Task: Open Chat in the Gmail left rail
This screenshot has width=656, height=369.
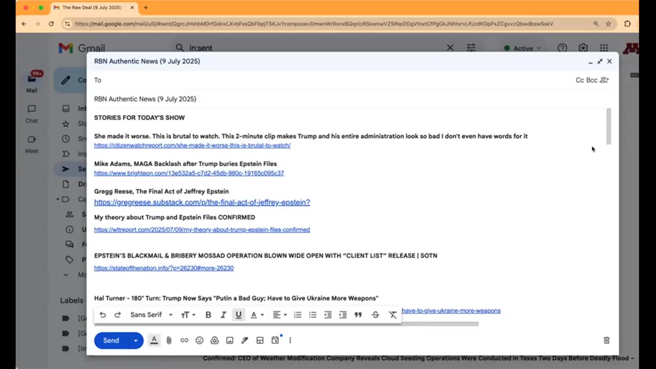Action: point(32,114)
